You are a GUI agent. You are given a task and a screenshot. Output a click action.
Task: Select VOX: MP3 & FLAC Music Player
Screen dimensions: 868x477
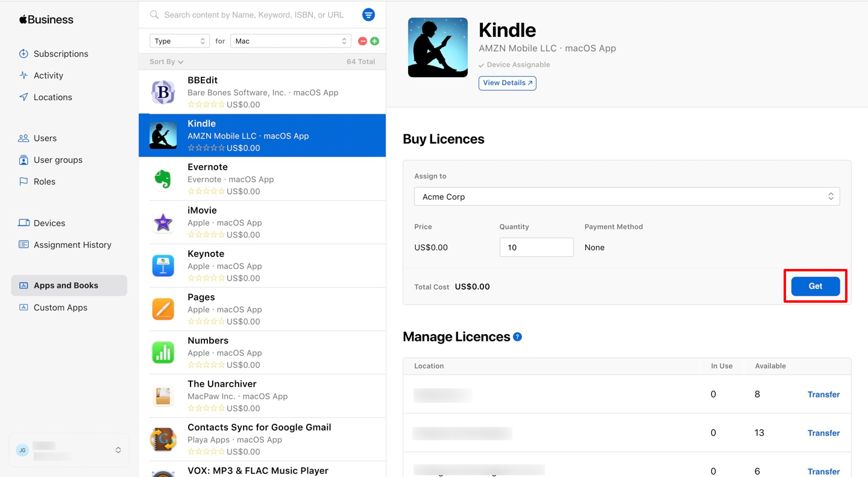(262, 469)
